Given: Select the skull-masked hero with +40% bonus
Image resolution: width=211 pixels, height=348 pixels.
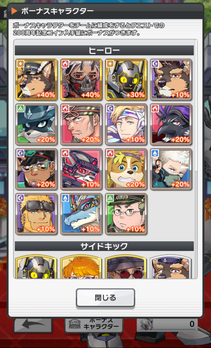Looking at the screenshot, I should [x=81, y=80].
